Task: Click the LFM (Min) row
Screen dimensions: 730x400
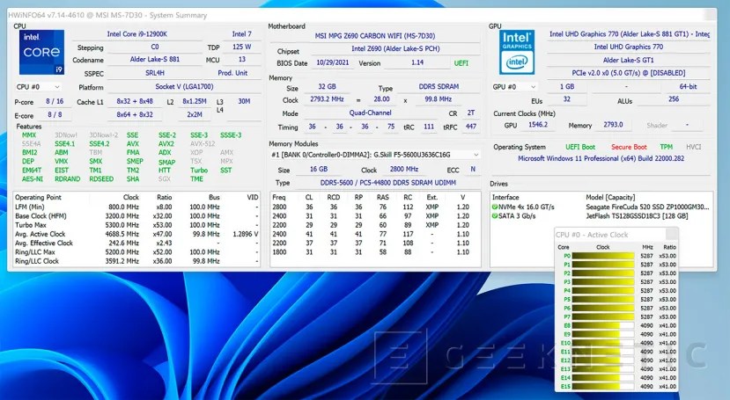Action: click(x=136, y=207)
